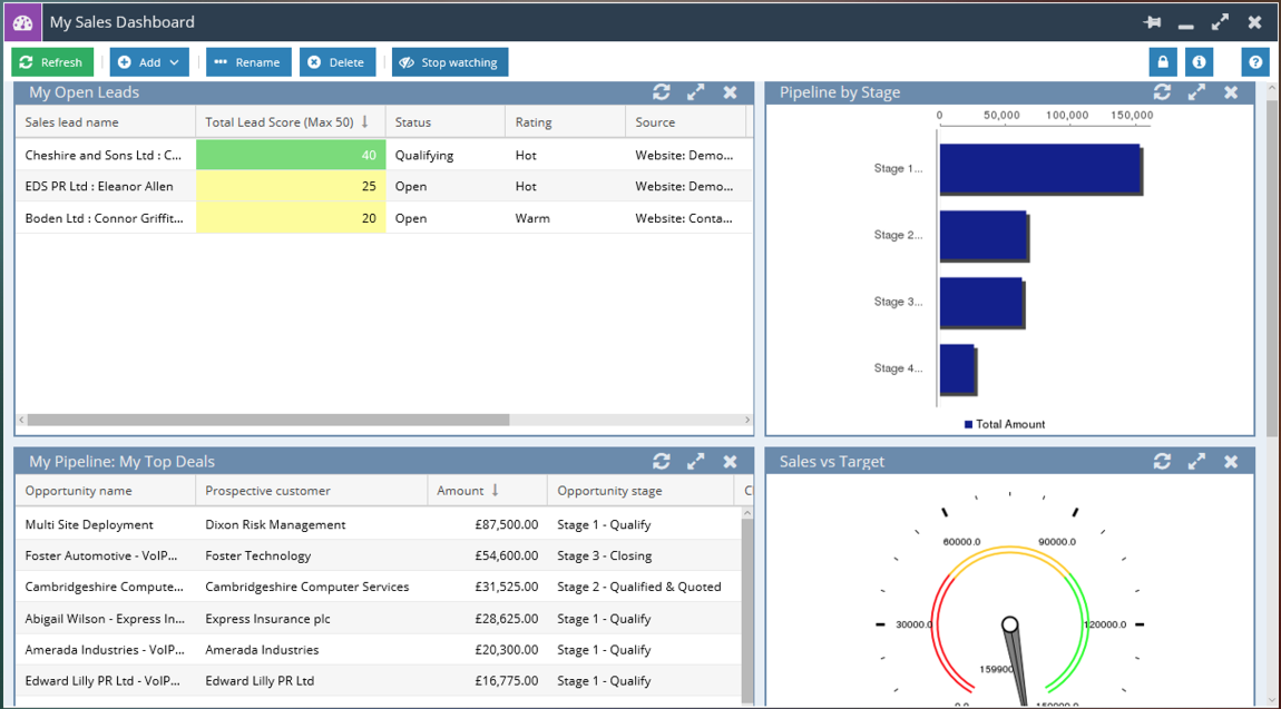Viewport: 1281px width, 709px height.
Task: Refresh the Sales vs Target gadget
Action: (x=1162, y=461)
